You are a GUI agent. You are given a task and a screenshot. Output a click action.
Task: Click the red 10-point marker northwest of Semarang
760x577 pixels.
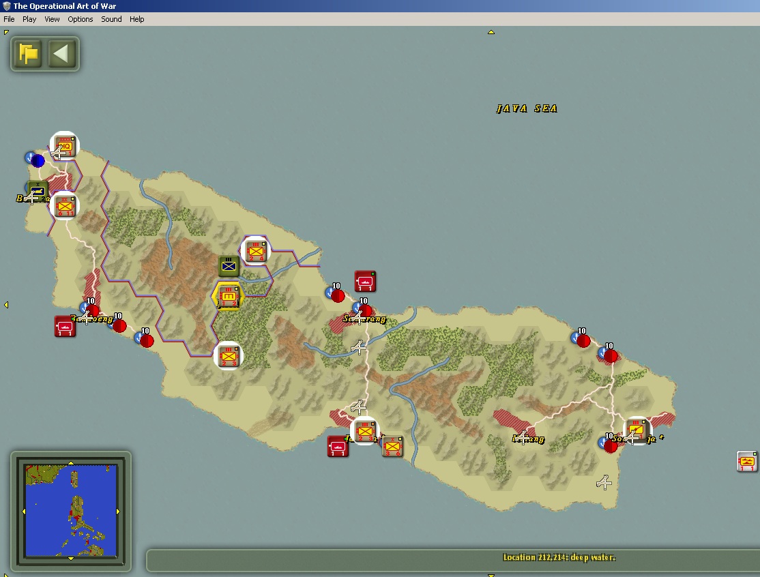pos(338,295)
